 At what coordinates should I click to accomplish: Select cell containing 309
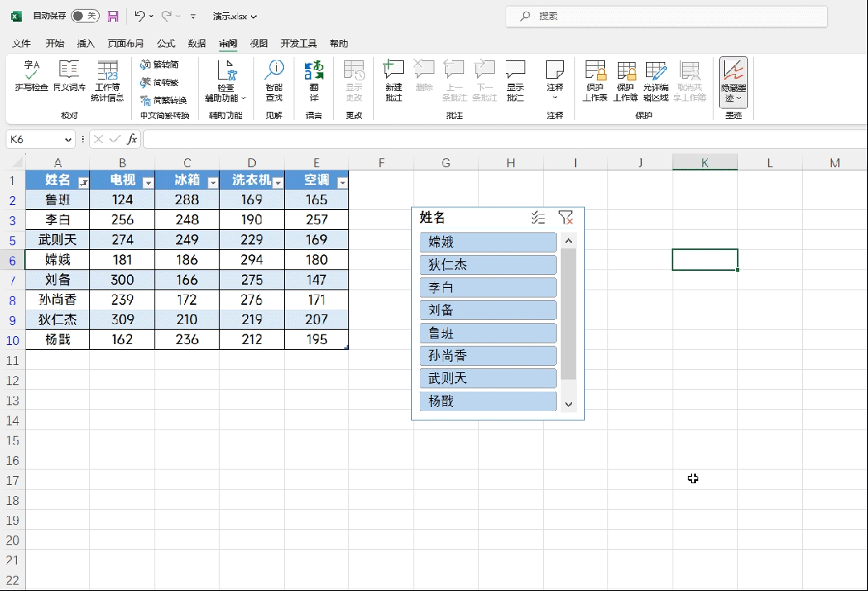122,320
